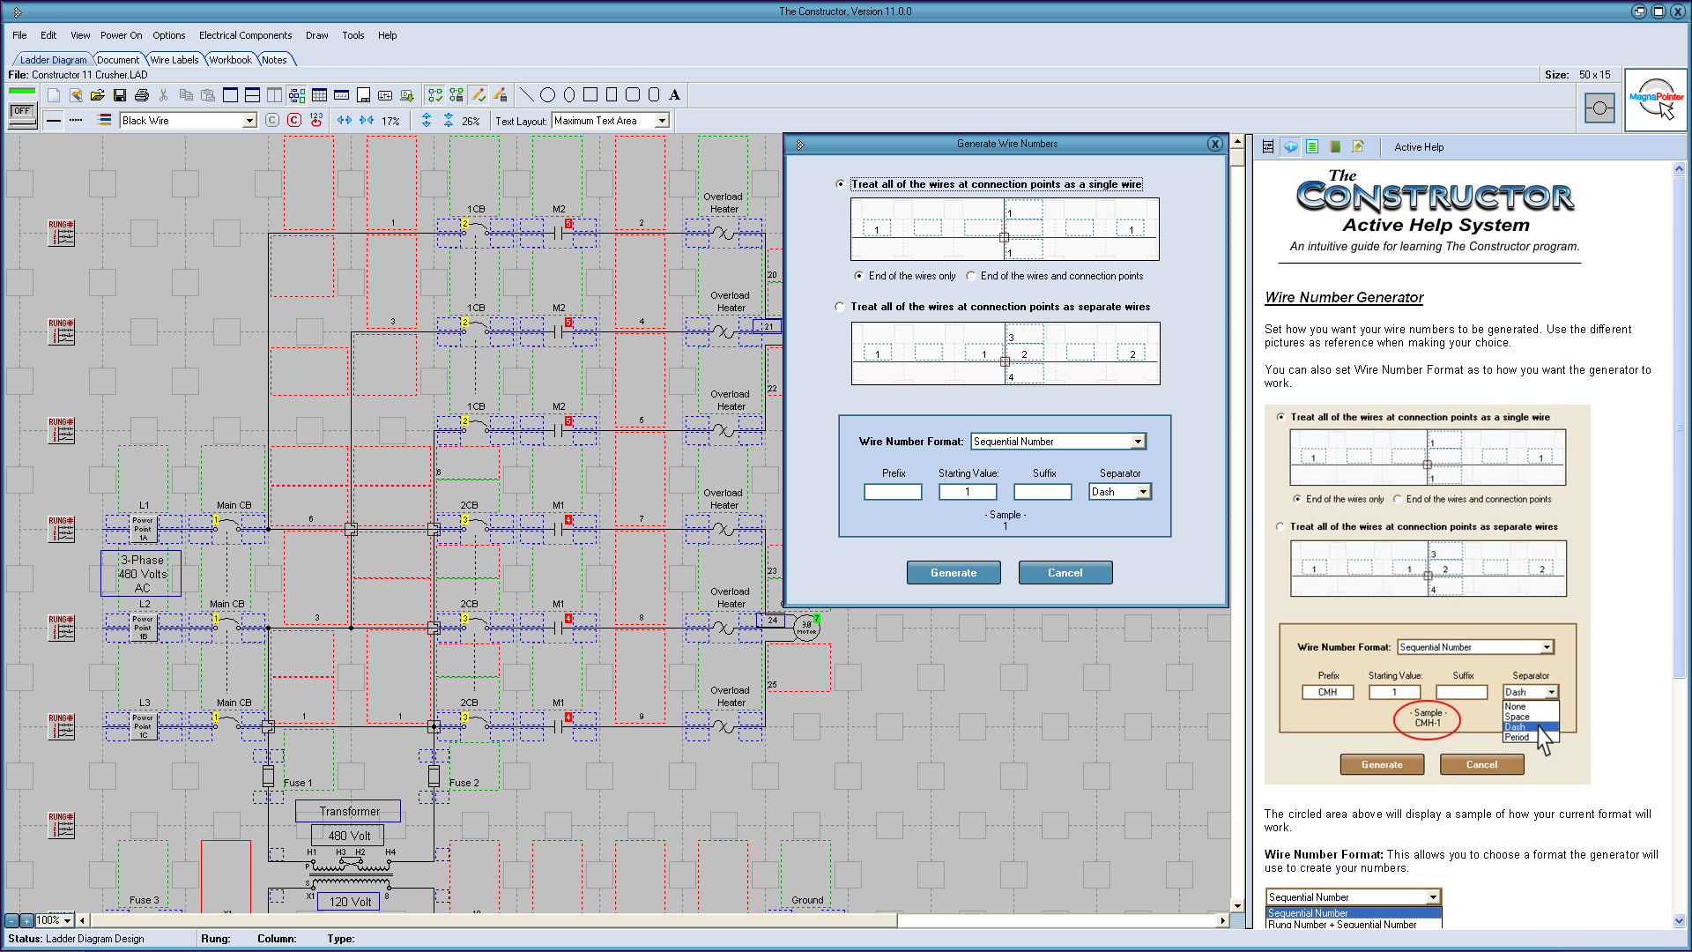Screen dimensions: 1692x952
Task: Expand the Black Wire selection dropdown
Action: click(x=249, y=120)
